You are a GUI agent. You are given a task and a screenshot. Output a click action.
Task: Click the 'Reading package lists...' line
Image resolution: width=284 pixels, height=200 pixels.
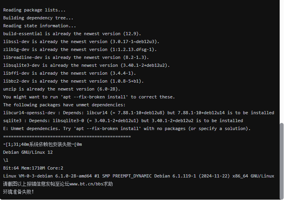[34, 10]
